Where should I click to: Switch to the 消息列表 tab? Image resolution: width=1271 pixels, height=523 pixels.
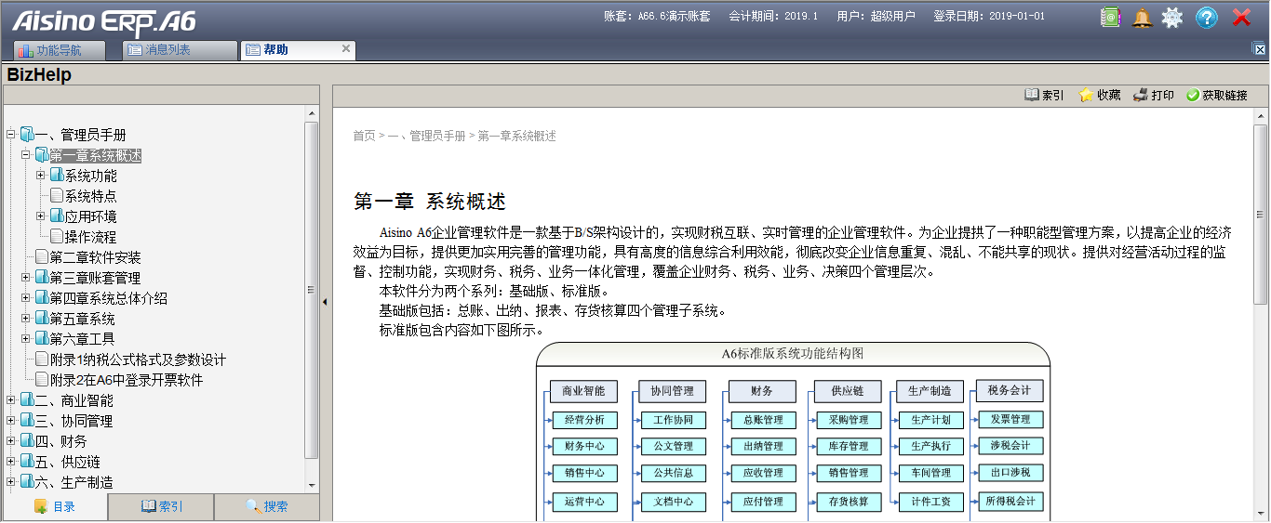tap(167, 50)
